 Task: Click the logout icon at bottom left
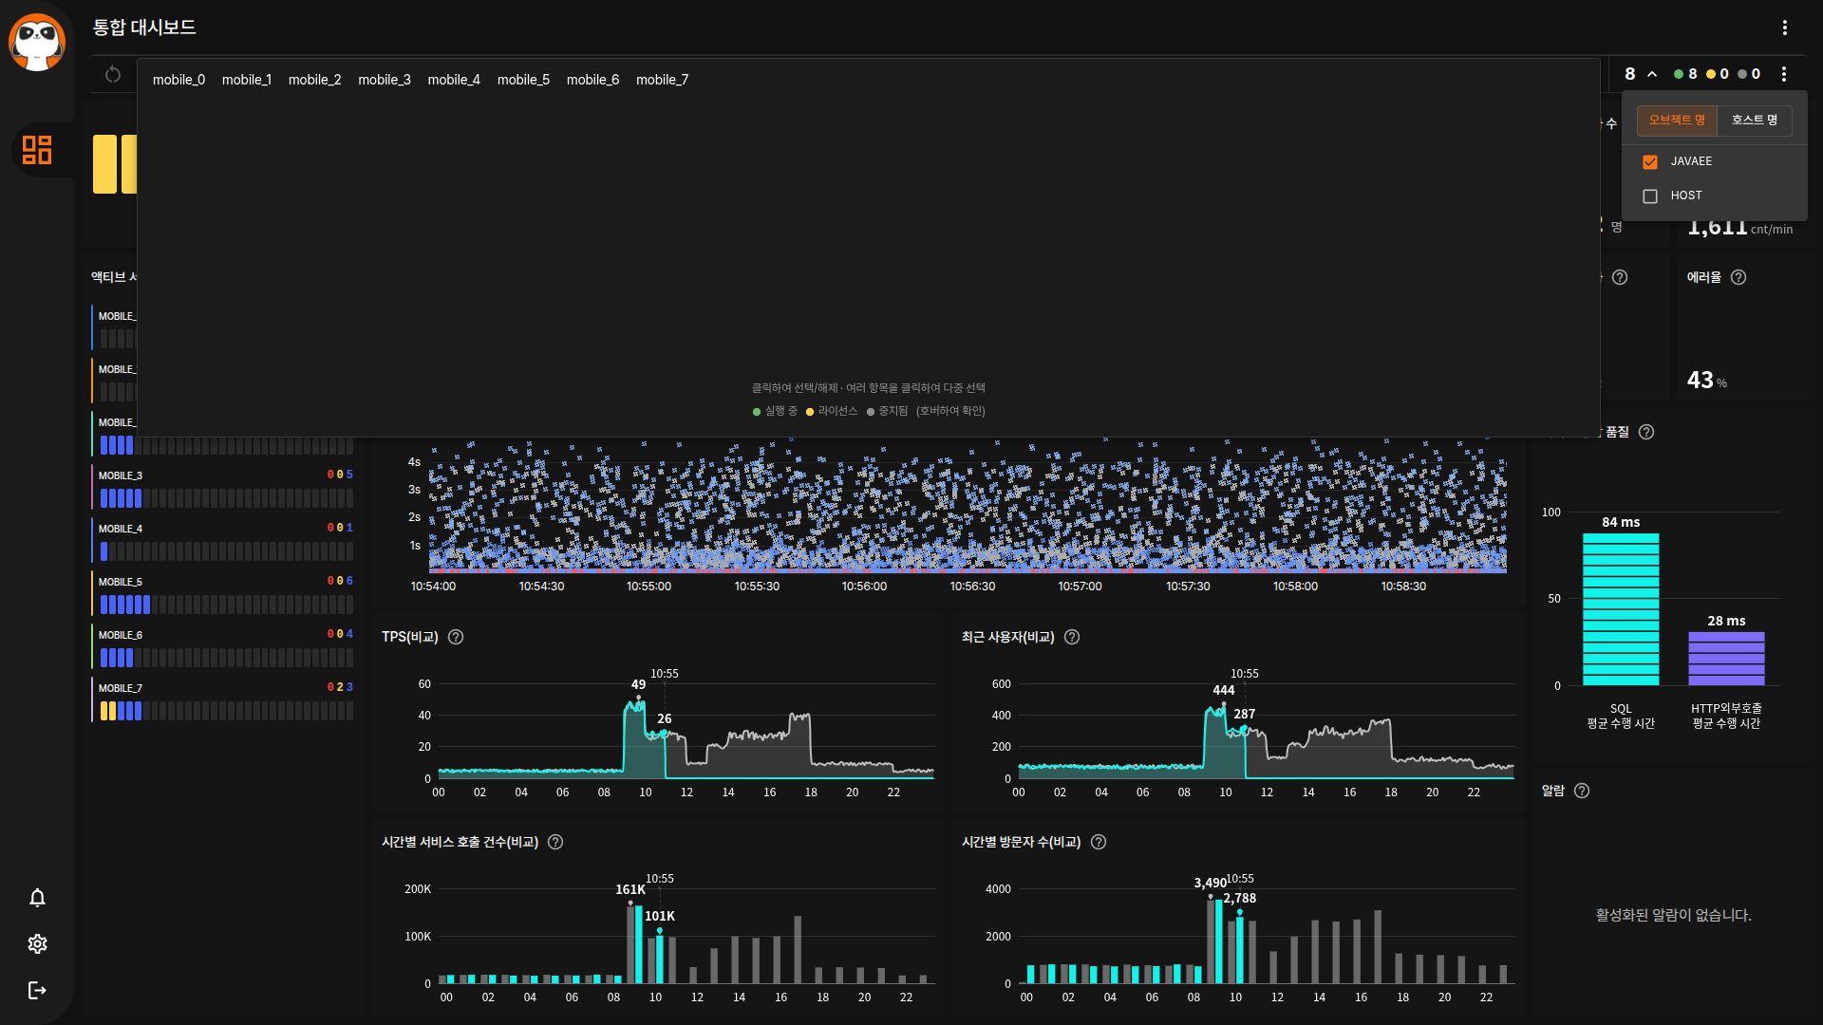coord(37,990)
